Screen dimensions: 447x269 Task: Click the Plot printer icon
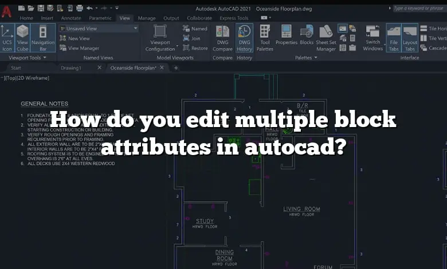pos(79,8)
